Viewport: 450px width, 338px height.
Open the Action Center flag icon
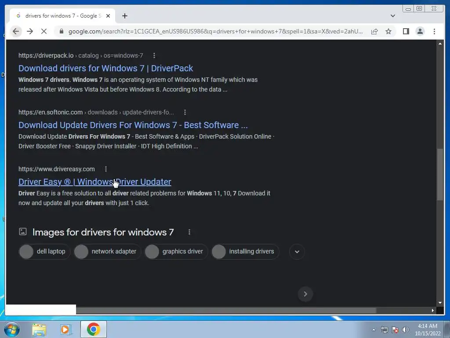pos(395,330)
